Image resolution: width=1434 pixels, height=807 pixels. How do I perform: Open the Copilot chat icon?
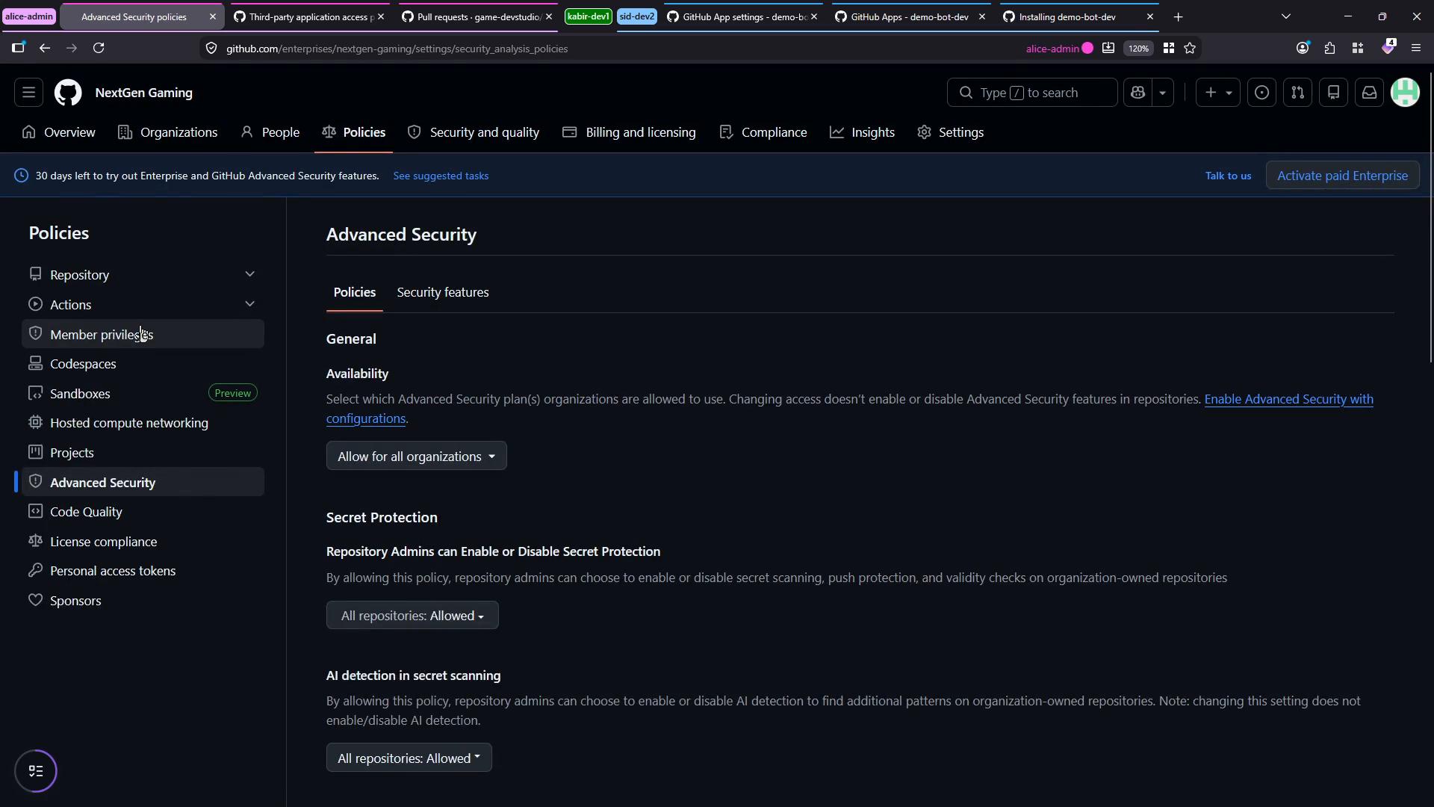click(1137, 93)
